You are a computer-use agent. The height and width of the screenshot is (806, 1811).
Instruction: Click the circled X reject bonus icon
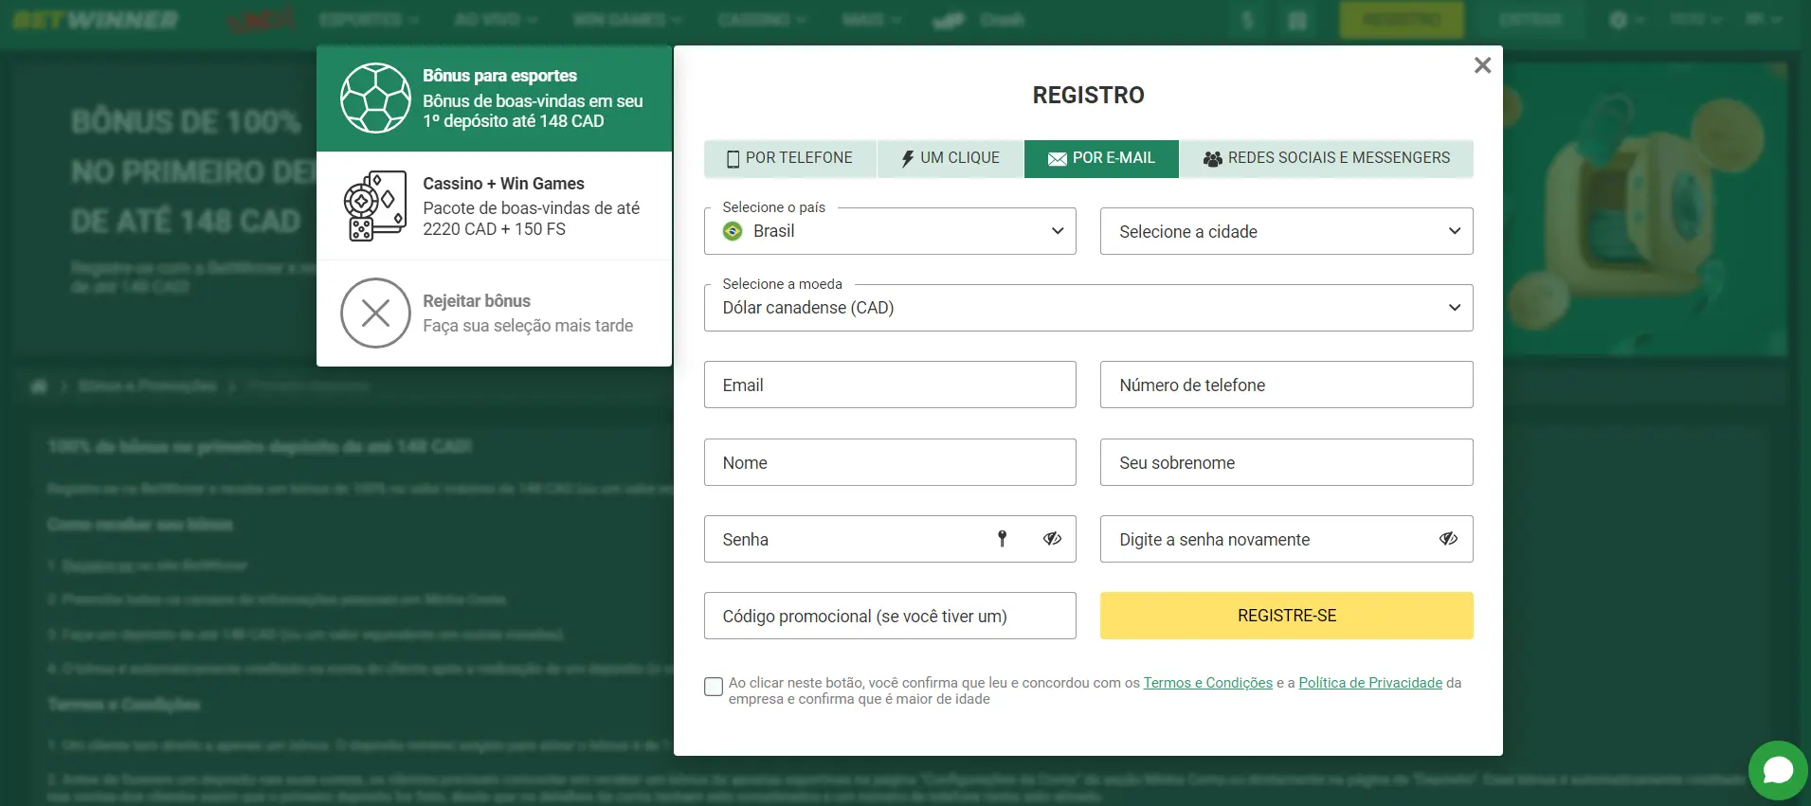[x=375, y=313]
